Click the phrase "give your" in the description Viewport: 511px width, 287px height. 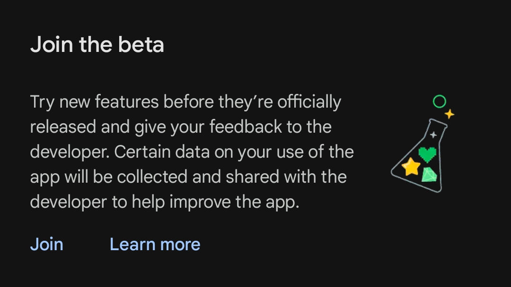(x=170, y=127)
